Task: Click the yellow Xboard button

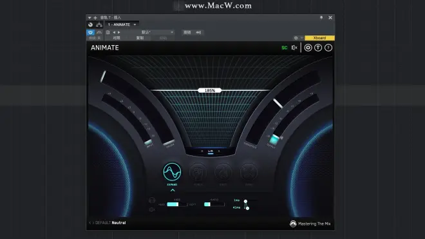Action: tap(319, 38)
